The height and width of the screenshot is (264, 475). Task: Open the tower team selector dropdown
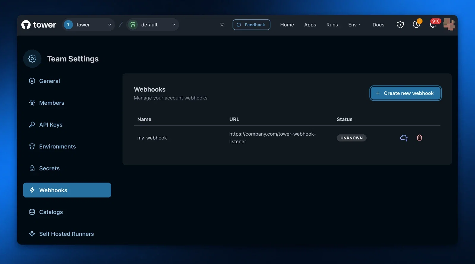(x=88, y=25)
